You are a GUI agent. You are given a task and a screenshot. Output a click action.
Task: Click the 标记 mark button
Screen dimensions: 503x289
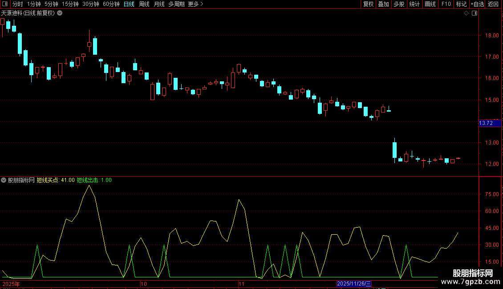tap(461, 4)
